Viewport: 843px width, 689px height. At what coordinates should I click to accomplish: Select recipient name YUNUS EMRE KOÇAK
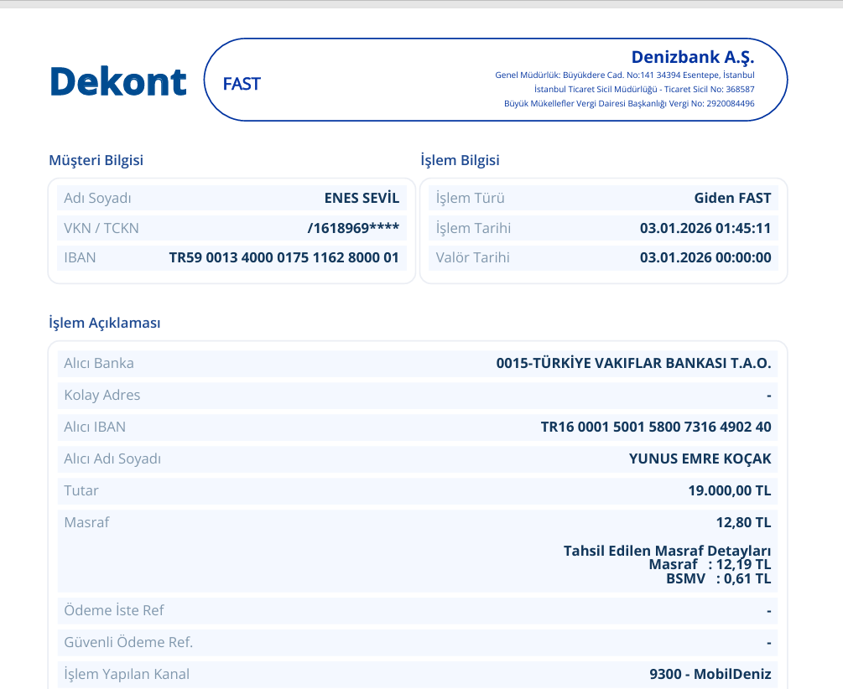[700, 458]
